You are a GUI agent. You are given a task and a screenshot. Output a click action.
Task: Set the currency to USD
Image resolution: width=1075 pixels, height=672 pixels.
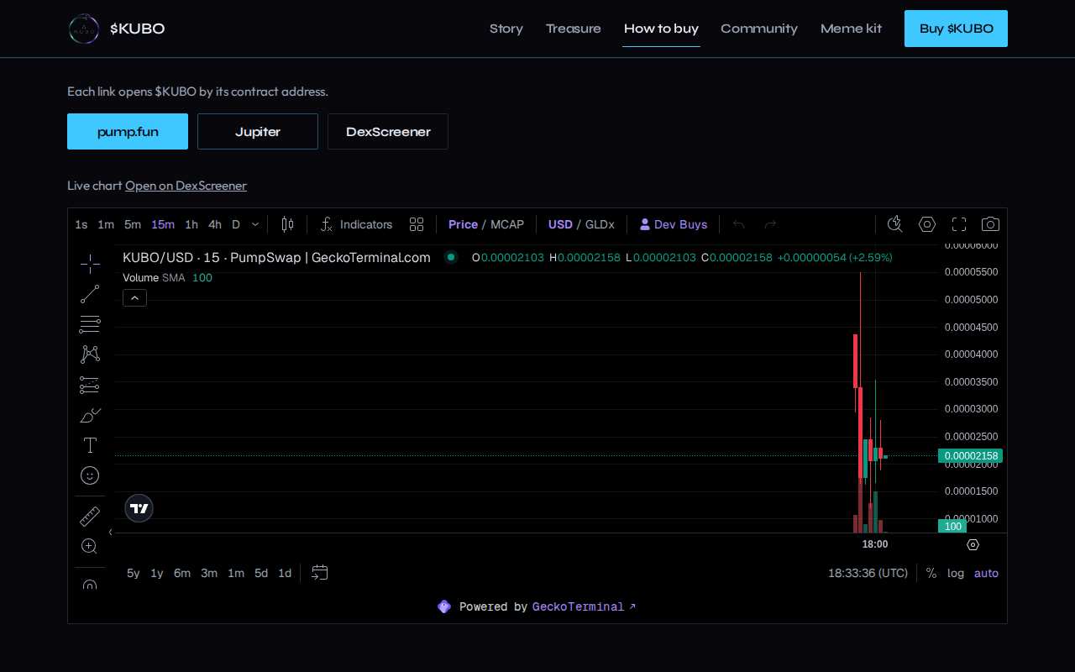click(560, 224)
